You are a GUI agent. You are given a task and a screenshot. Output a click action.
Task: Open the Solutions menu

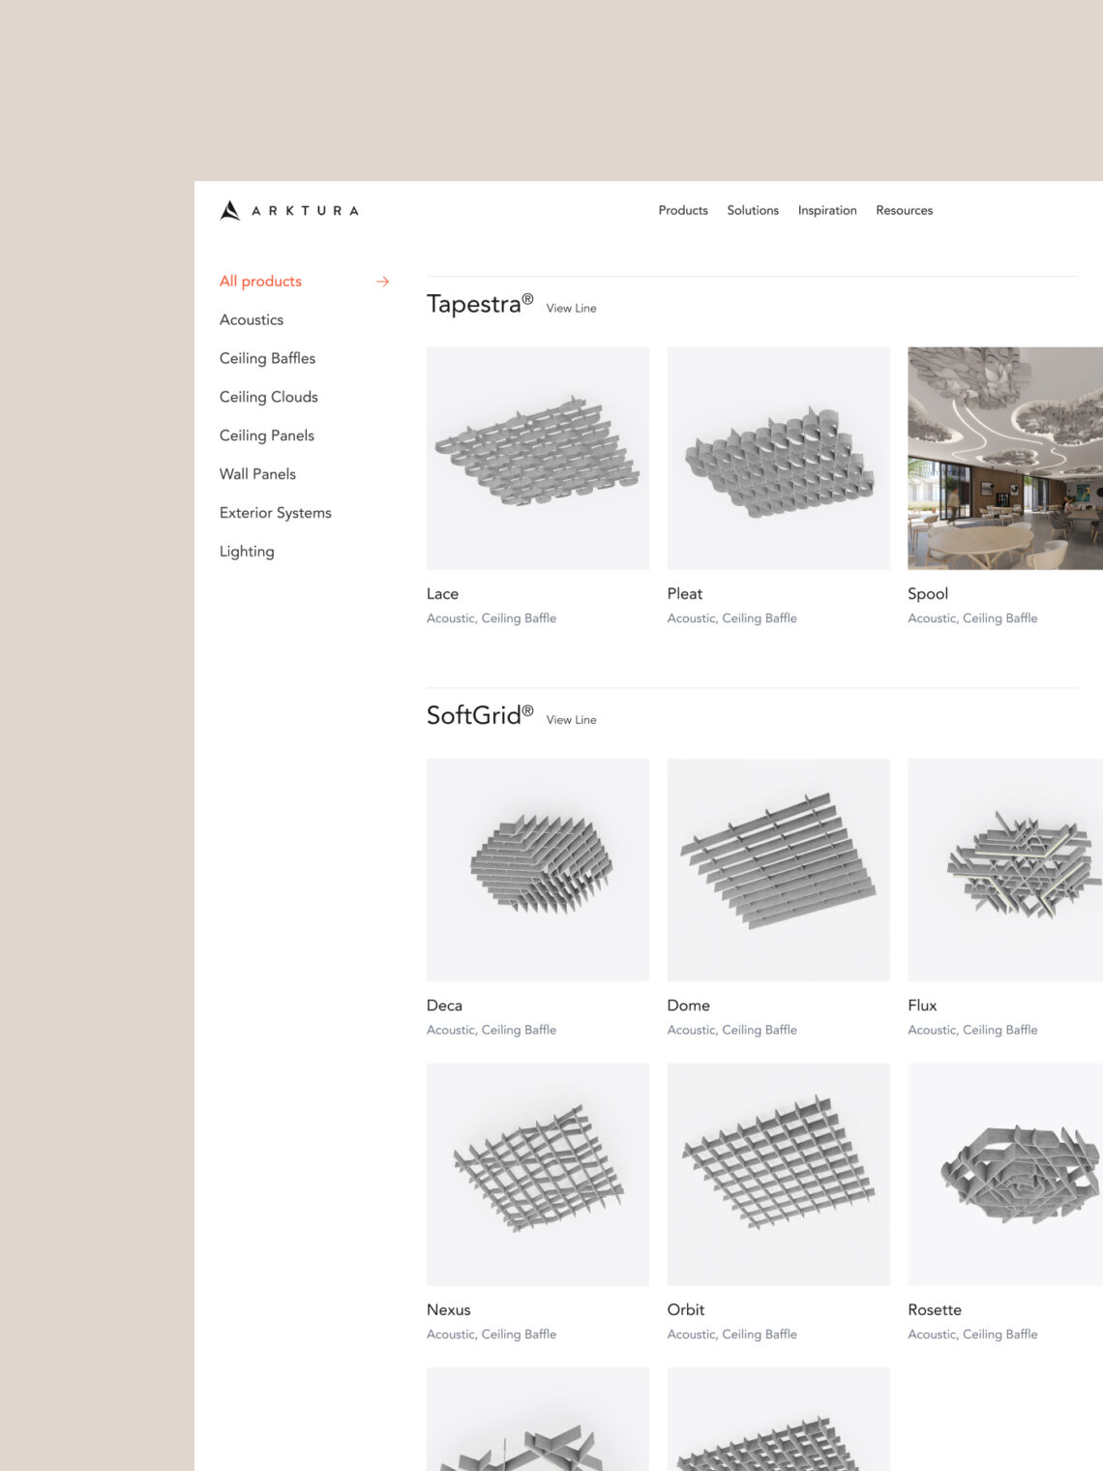[753, 210]
